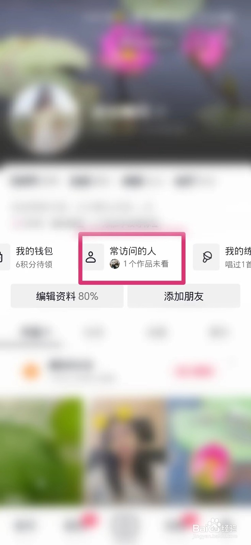Tap the person icon beside 常访问的人
Viewport: 251px width, 545px height.
click(x=91, y=257)
